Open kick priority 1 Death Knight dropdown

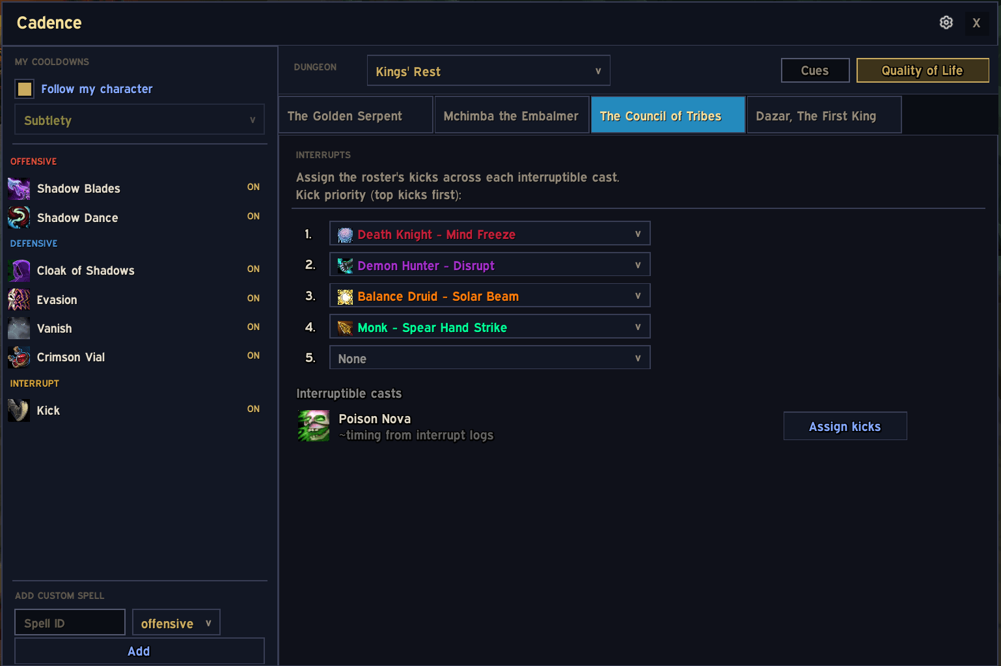click(x=490, y=234)
